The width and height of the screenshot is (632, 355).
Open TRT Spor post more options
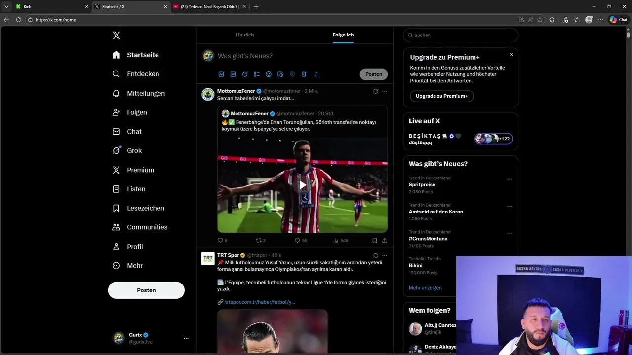pos(385,255)
